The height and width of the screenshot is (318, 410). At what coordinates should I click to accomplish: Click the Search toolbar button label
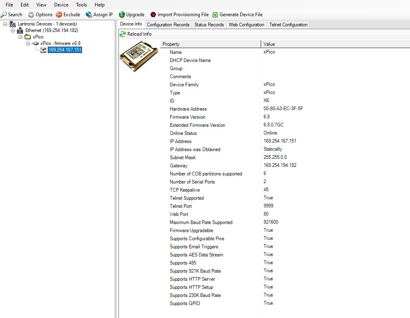coord(15,15)
